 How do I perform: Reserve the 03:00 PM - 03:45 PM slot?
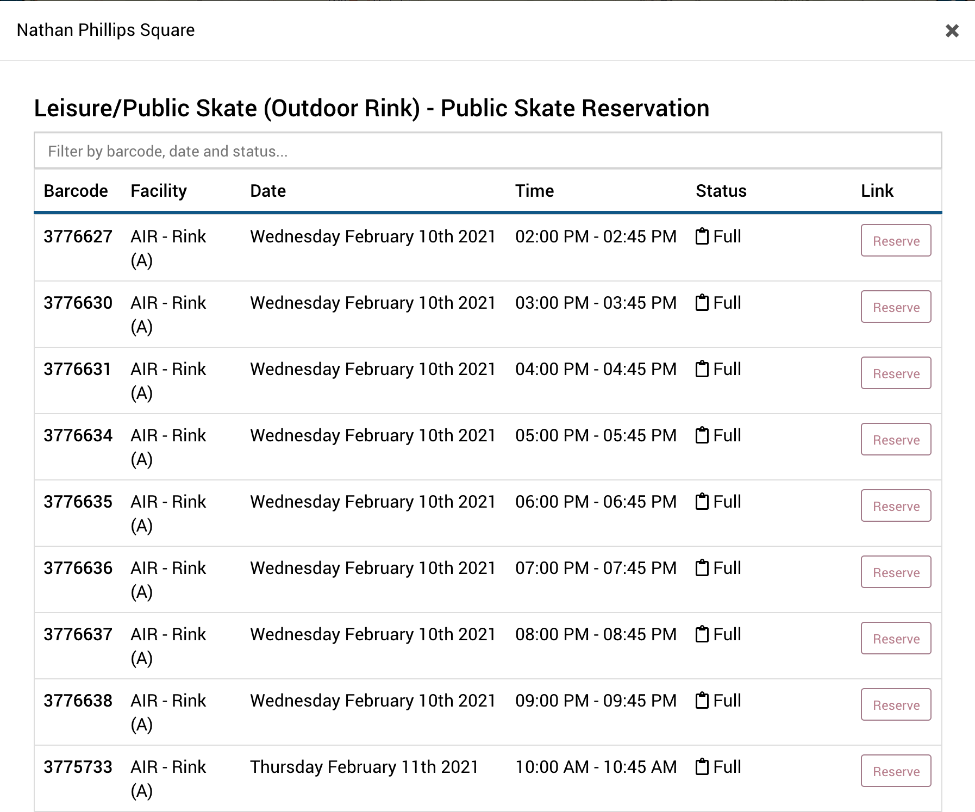tap(896, 307)
